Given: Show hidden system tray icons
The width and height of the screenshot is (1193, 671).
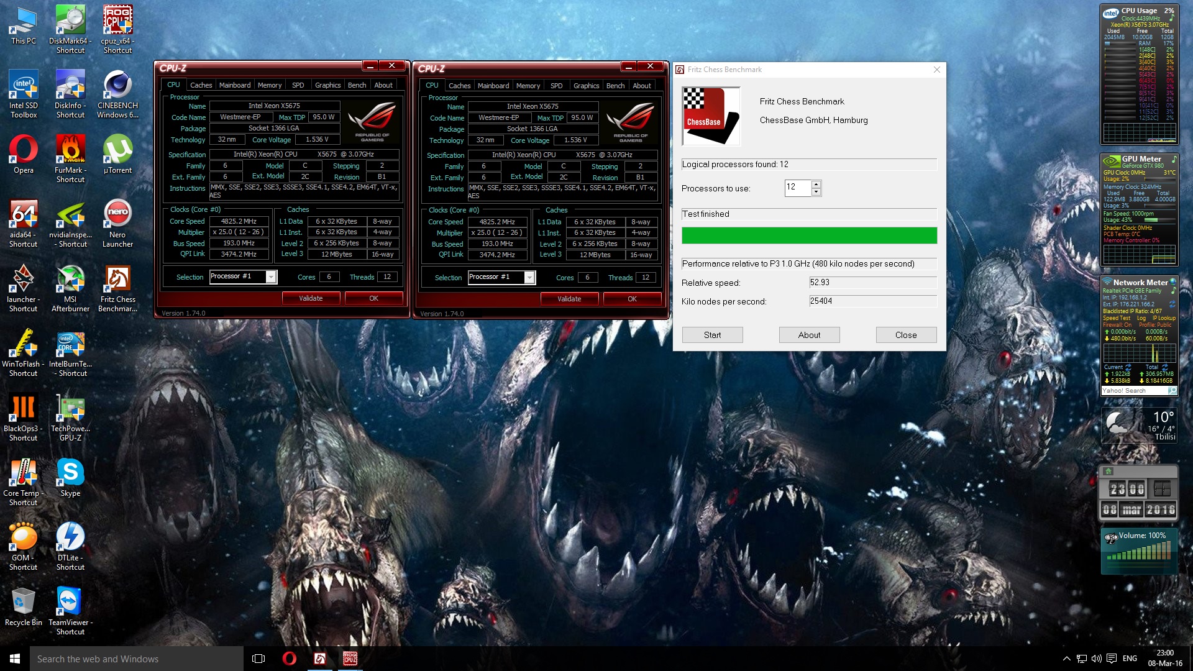Looking at the screenshot, I should point(1066,659).
